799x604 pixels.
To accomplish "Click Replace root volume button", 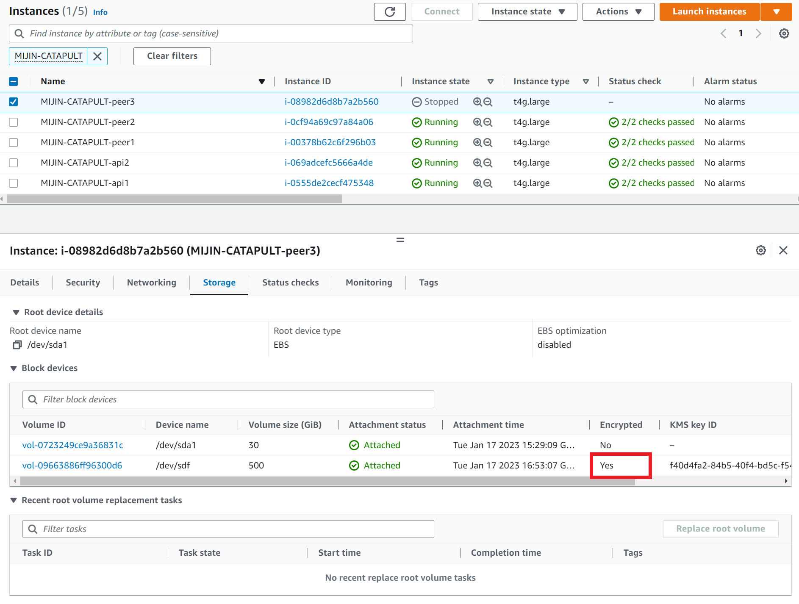I will 721,529.
